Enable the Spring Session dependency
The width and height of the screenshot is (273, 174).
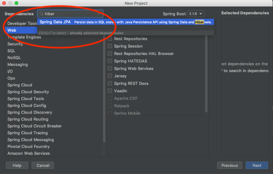click(x=110, y=46)
